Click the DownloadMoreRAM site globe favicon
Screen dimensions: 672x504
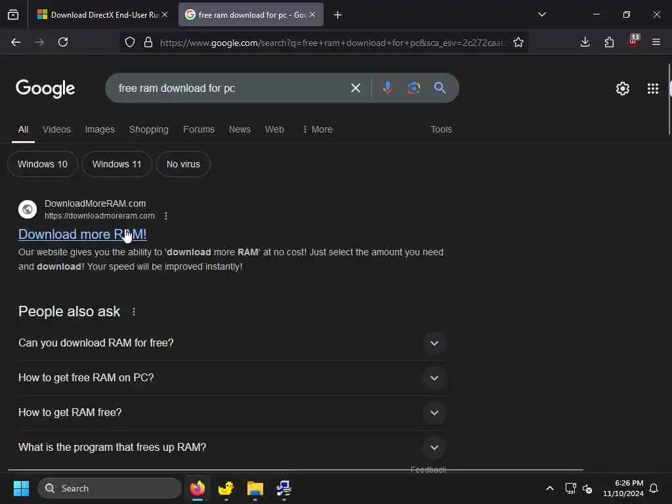point(28,209)
